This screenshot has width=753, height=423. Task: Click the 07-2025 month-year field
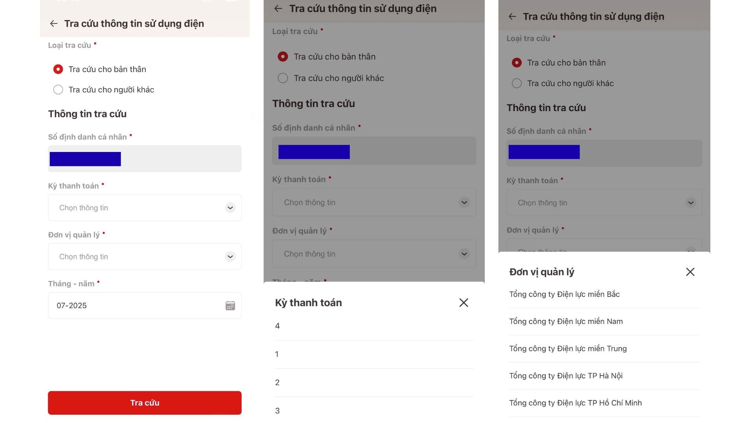tap(145, 305)
